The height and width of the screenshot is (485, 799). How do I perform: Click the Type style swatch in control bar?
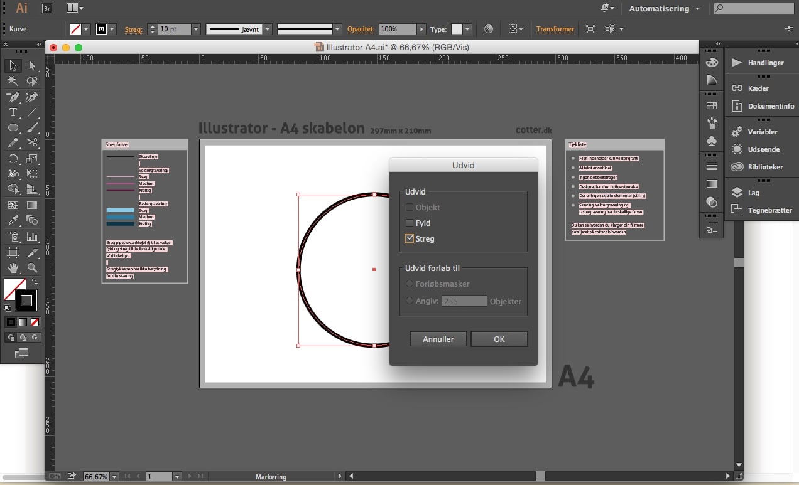point(457,29)
